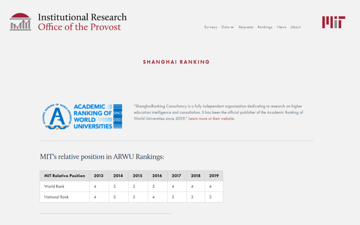Screen dimensions: 360x225
Task: Select the 2019 column header
Action: coord(214,176)
